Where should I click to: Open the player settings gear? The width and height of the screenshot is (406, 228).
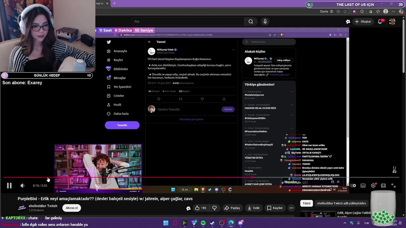point(373,186)
